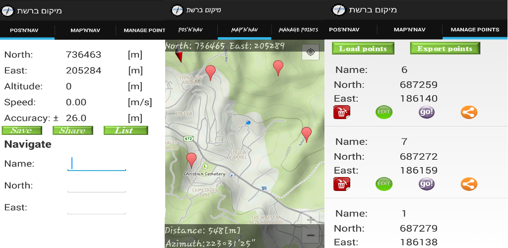Open the MAP'N'NAV tab in the right screen

point(409,30)
